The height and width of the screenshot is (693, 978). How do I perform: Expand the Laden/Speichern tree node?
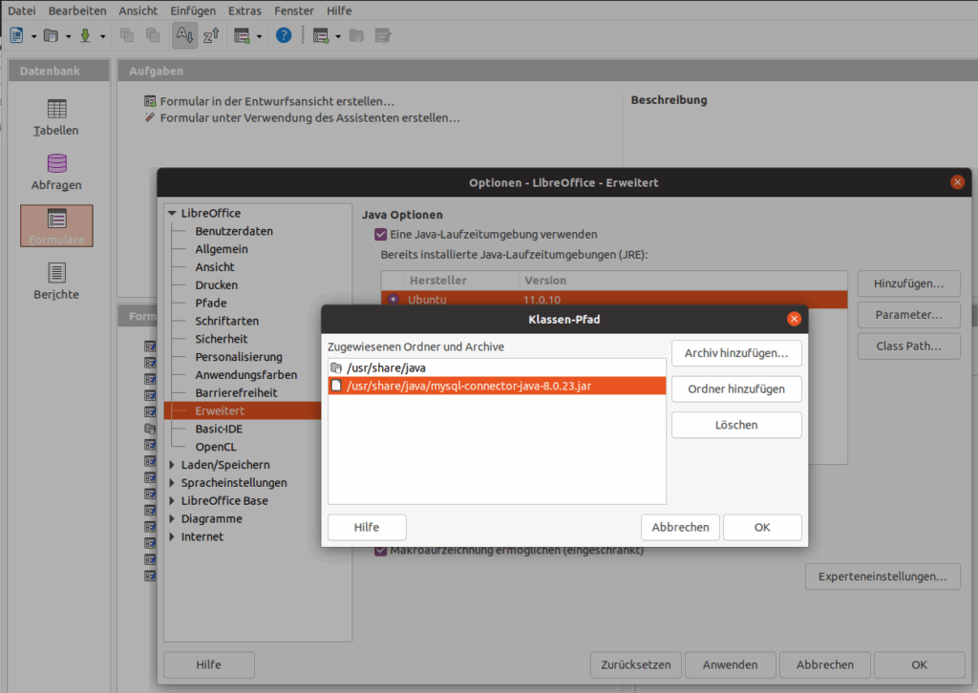coord(172,465)
